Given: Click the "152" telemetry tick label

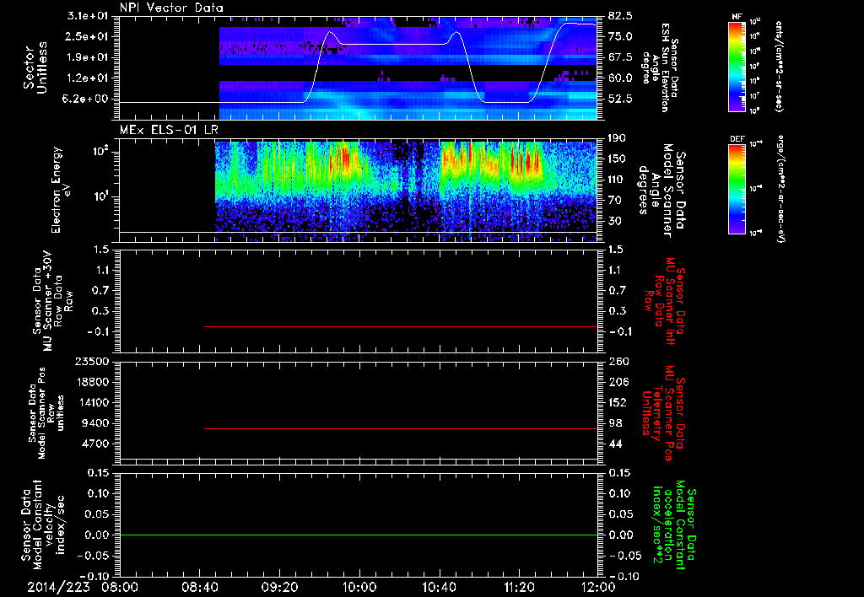Looking at the screenshot, I should tap(618, 402).
